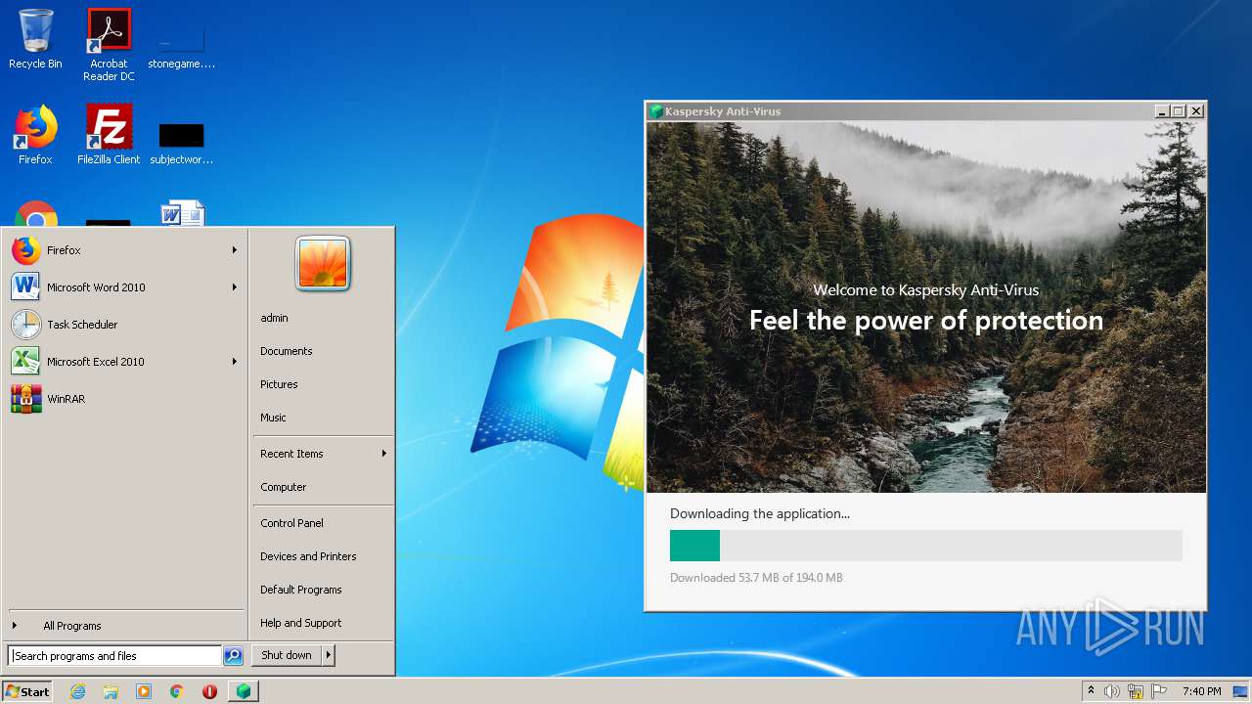Open Internet Explorer from the taskbar

pyautogui.click(x=77, y=691)
